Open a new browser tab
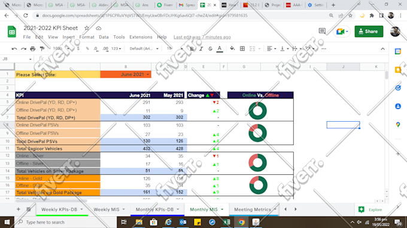The height and width of the screenshot is (228, 407). (333, 5)
